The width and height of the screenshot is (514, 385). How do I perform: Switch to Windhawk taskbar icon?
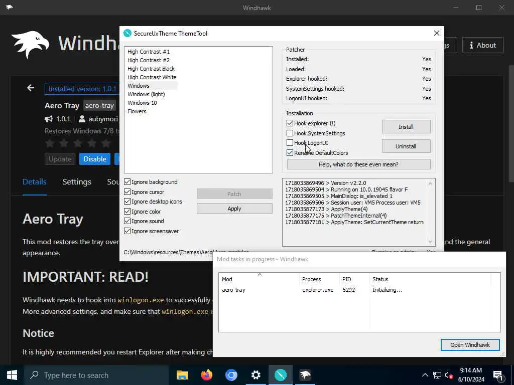click(305, 375)
